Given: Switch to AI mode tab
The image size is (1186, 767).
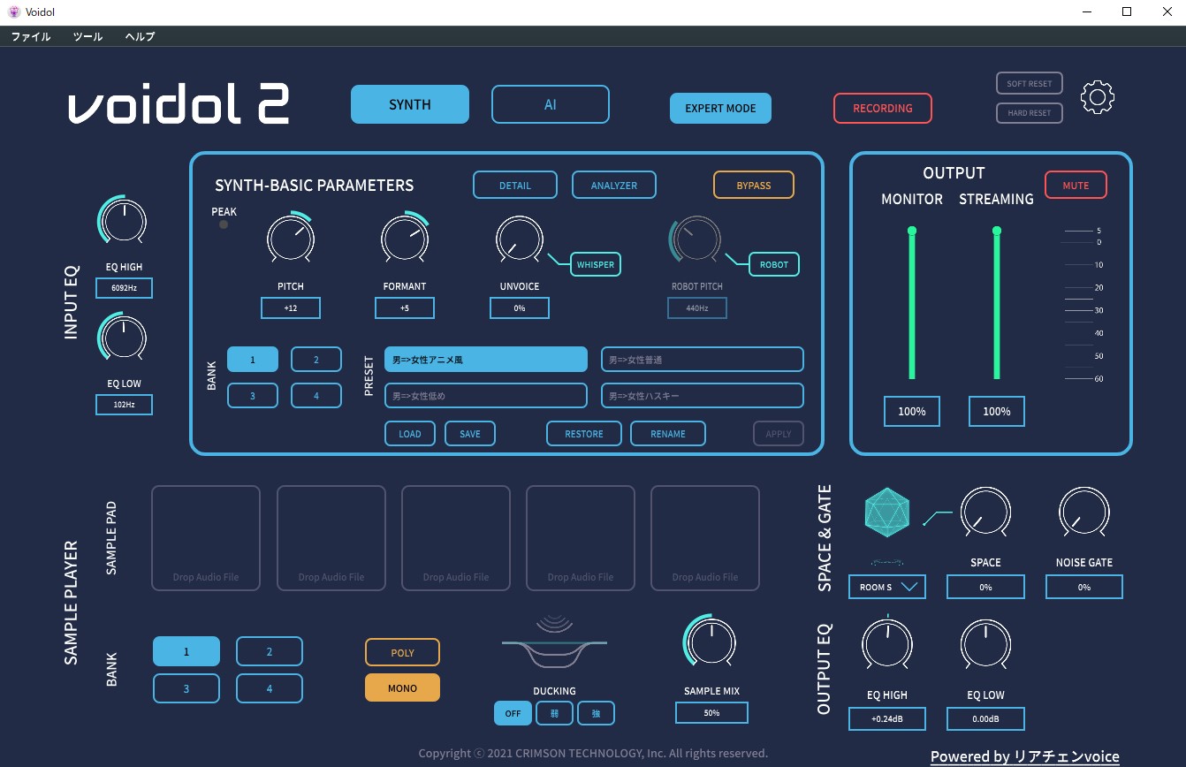Looking at the screenshot, I should click(x=551, y=104).
